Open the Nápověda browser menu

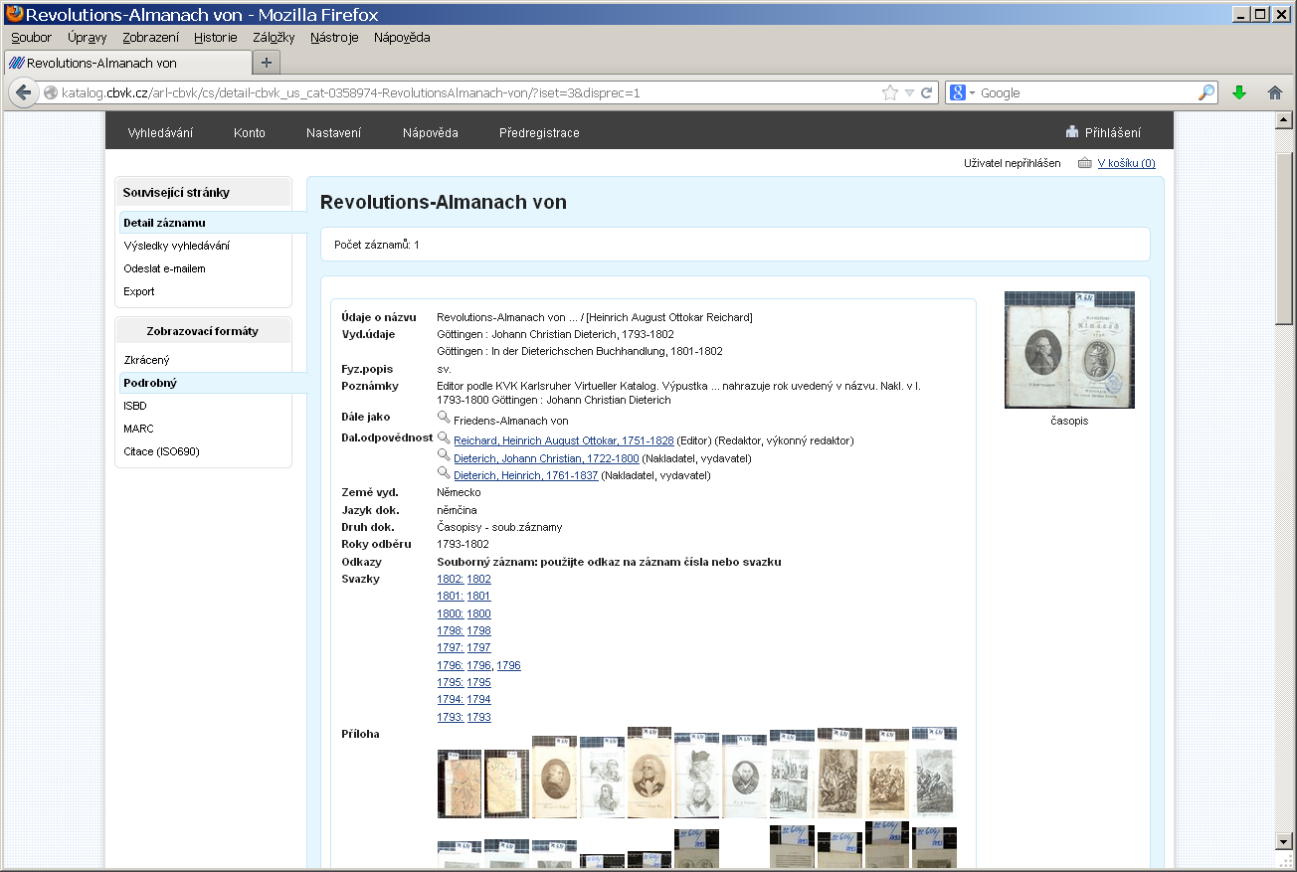click(402, 37)
